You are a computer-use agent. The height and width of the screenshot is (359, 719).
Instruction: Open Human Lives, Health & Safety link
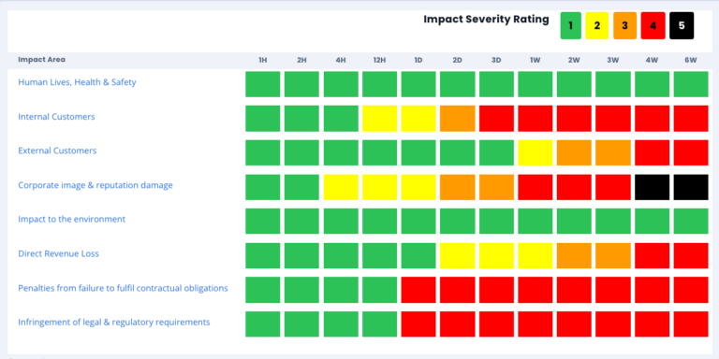click(x=77, y=82)
